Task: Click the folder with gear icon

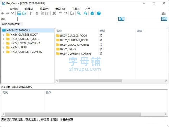Action: pos(72,13)
